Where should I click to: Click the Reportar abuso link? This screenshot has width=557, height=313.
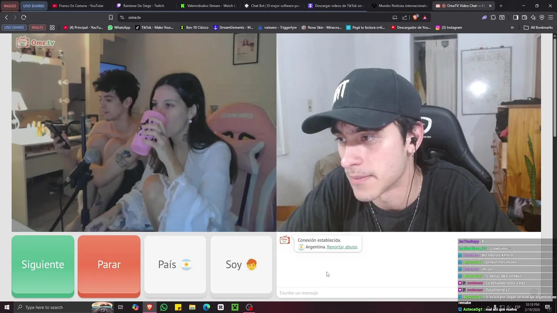(x=342, y=247)
